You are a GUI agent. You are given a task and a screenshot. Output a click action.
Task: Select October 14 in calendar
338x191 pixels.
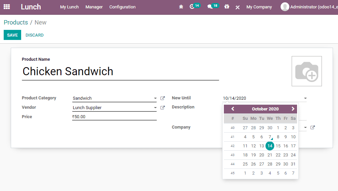[x=270, y=146]
